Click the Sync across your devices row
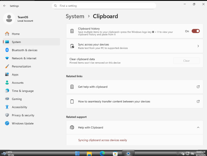Image resolution: width=207 pixels, height=156 pixels. point(134,46)
